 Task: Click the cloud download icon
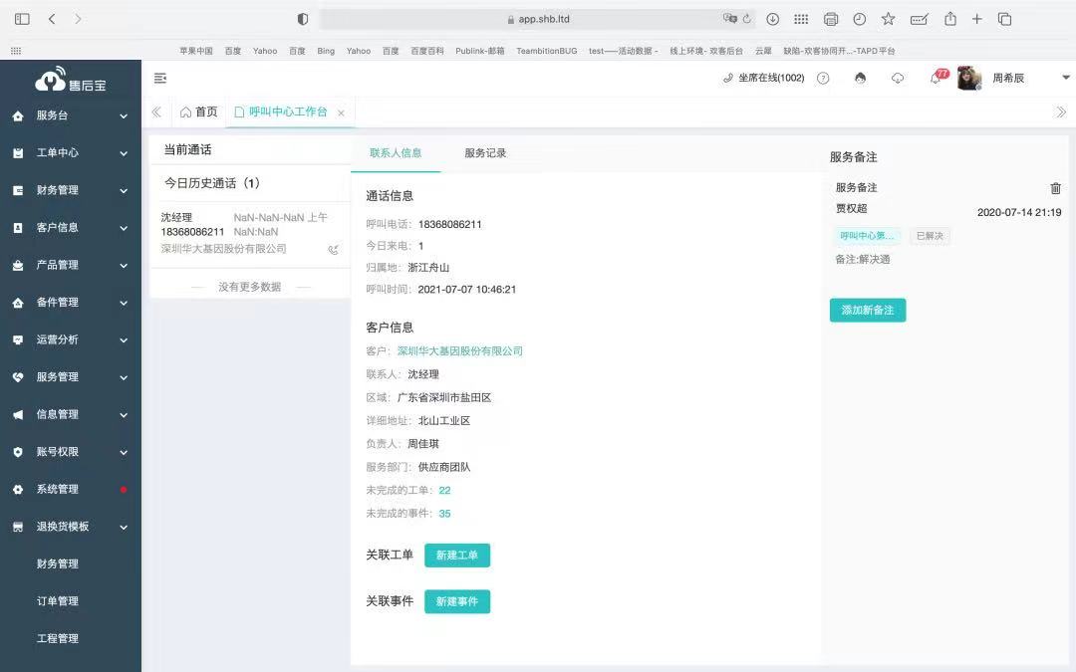tap(898, 78)
